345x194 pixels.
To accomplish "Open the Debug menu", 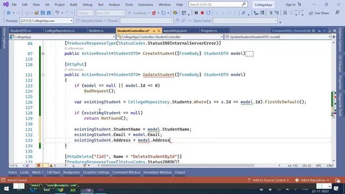I will (87, 4).
